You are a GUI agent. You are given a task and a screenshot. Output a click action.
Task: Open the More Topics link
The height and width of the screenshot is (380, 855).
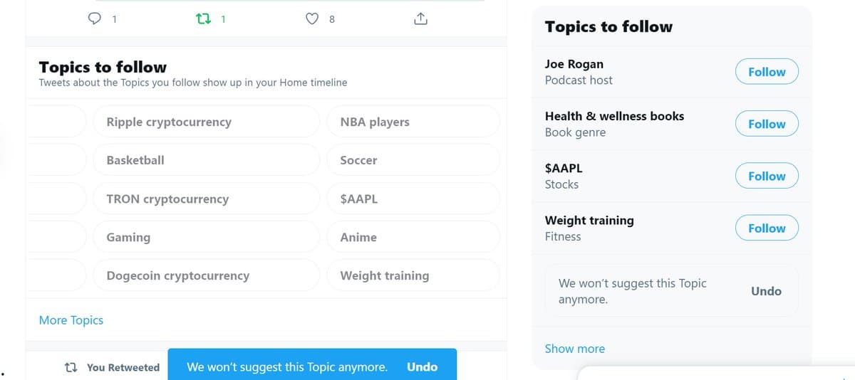coord(71,320)
